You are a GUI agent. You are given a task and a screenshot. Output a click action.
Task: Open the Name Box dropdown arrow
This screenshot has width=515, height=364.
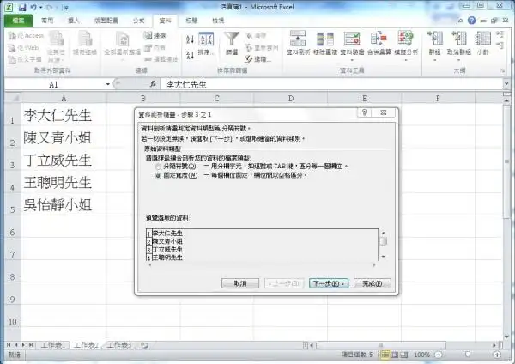(x=108, y=84)
